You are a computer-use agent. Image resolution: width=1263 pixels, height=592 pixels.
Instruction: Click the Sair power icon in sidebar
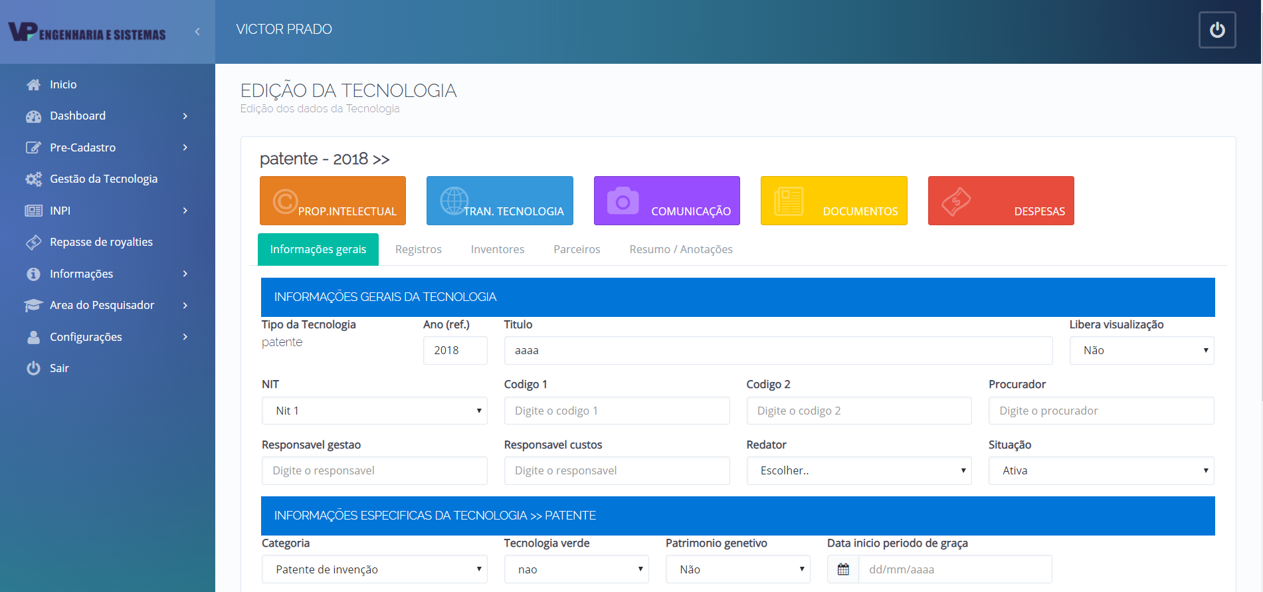(33, 368)
